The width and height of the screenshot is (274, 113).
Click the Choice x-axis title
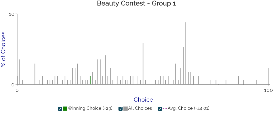click(143, 100)
